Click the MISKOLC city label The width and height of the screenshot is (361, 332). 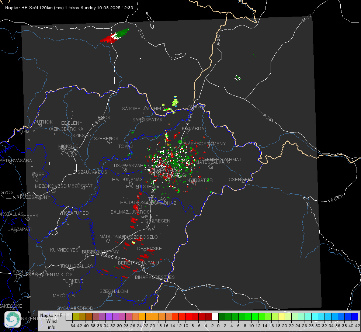pyautogui.click(x=68, y=146)
